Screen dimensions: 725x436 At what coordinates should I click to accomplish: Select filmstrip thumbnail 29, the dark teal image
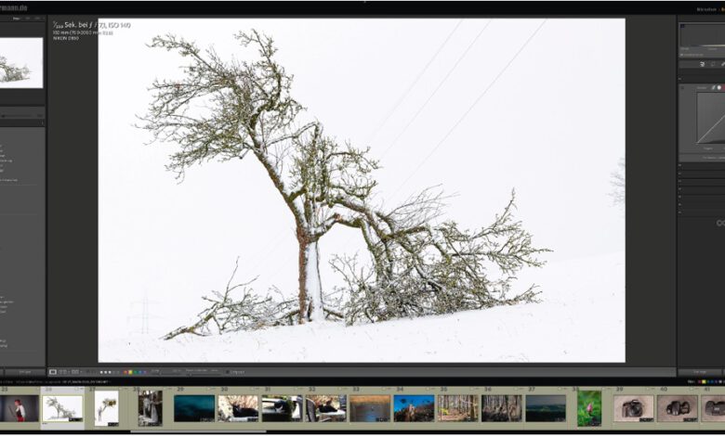click(x=194, y=408)
